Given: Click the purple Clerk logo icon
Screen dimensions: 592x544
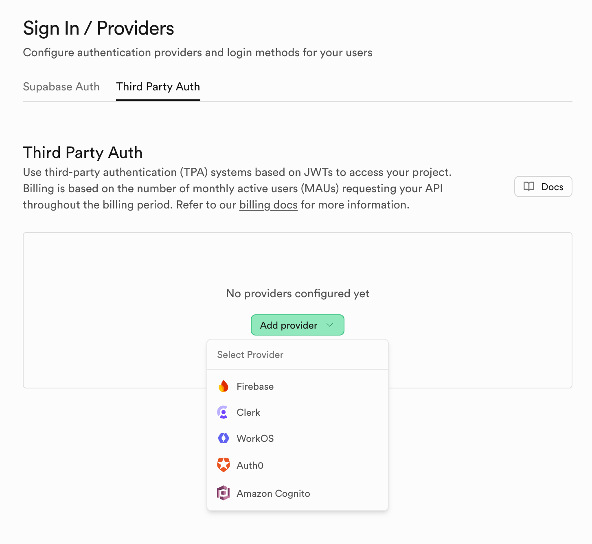Looking at the screenshot, I should pyautogui.click(x=223, y=412).
